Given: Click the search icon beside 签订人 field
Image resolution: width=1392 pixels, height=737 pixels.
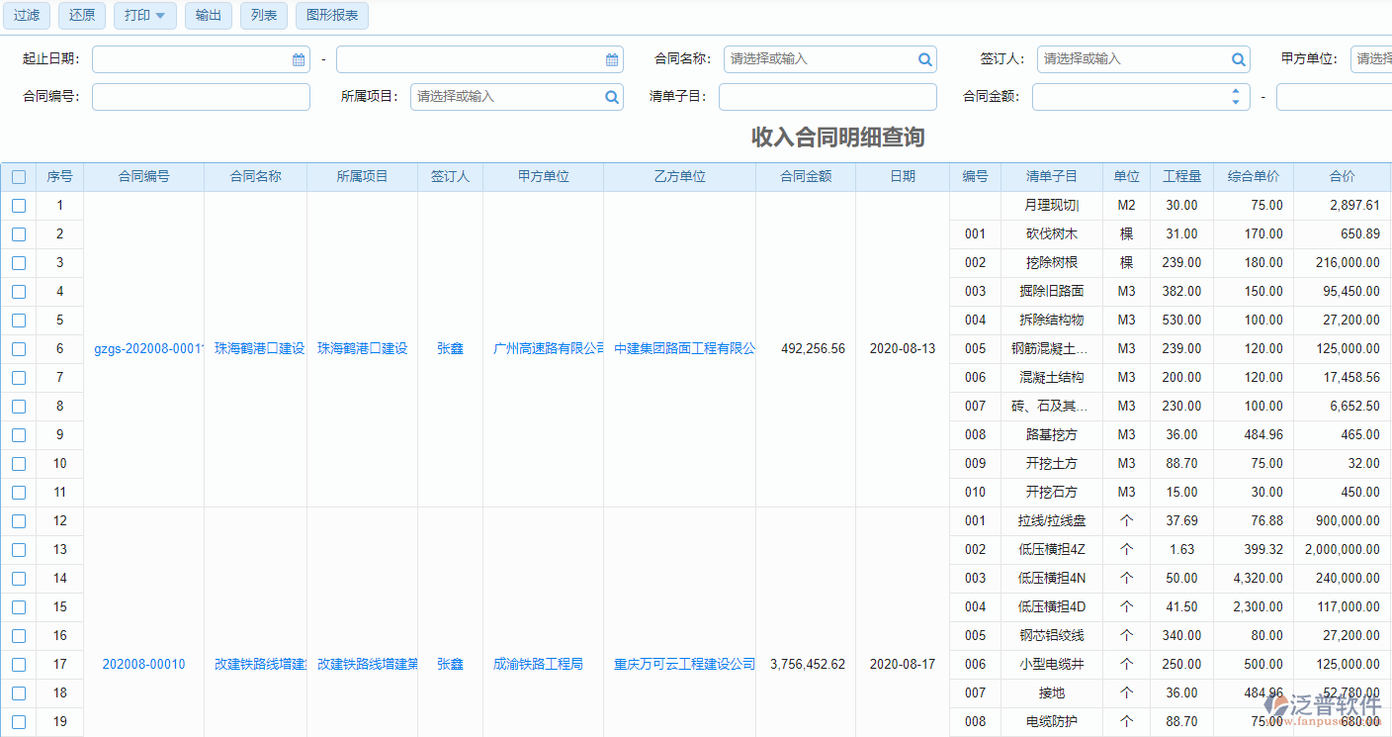Looking at the screenshot, I should [x=1237, y=58].
